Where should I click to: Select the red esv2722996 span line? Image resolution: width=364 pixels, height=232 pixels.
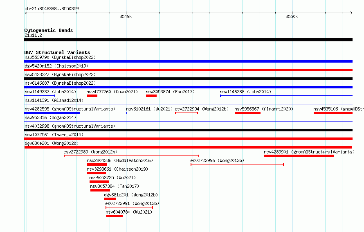coord(237,164)
